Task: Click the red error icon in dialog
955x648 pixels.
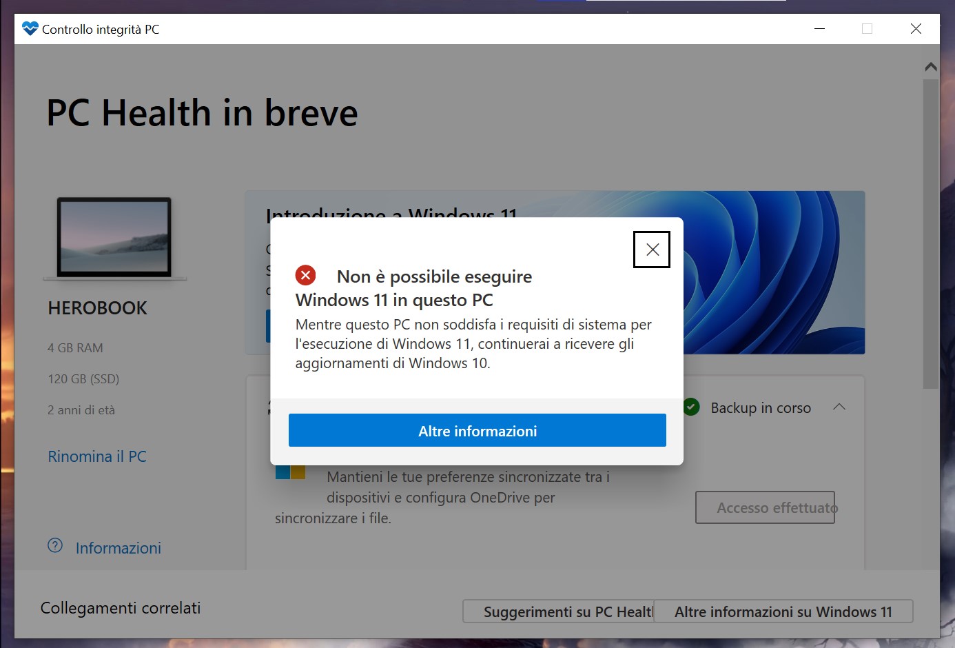Action: tap(305, 275)
